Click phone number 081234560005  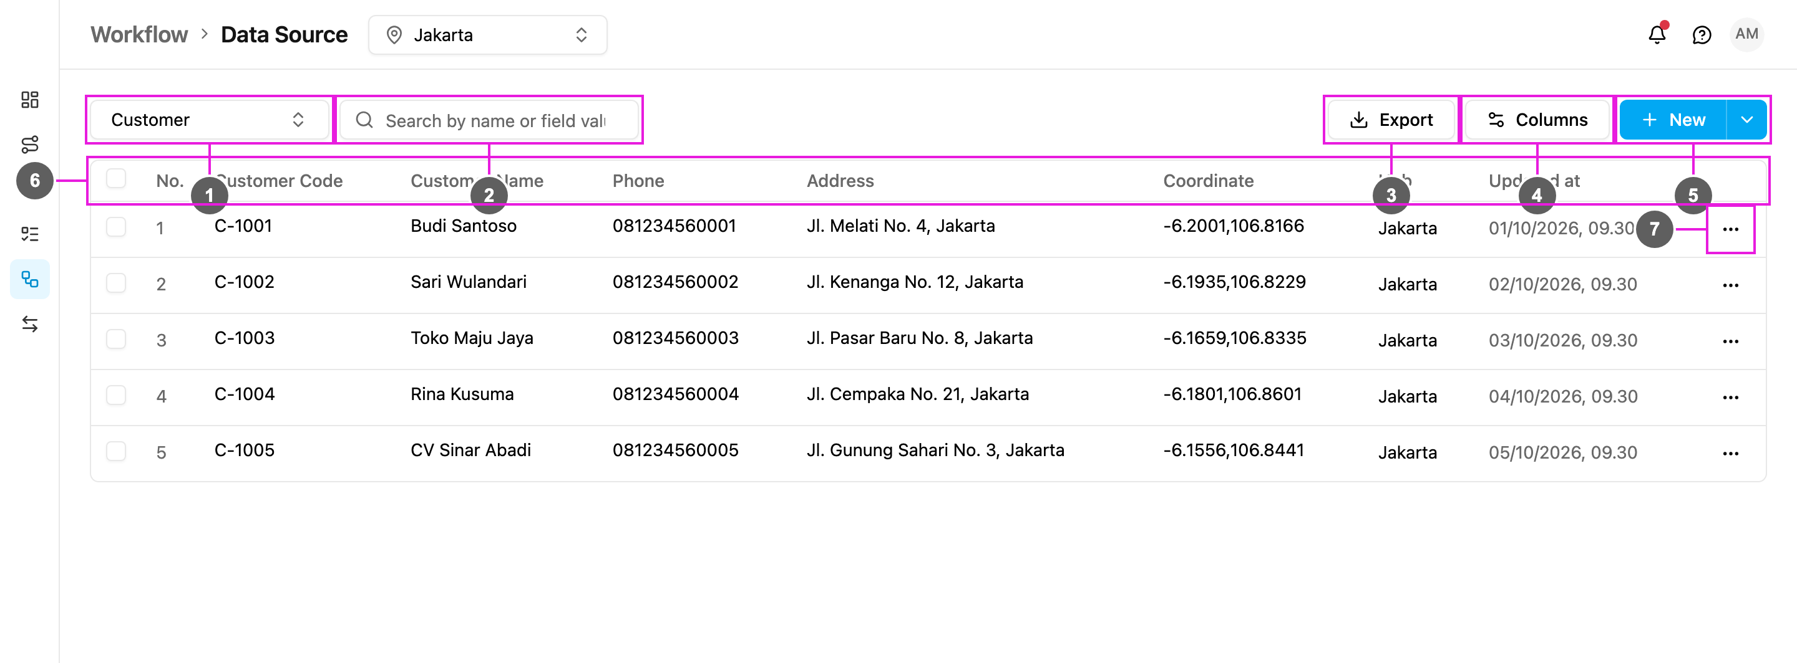click(x=675, y=450)
